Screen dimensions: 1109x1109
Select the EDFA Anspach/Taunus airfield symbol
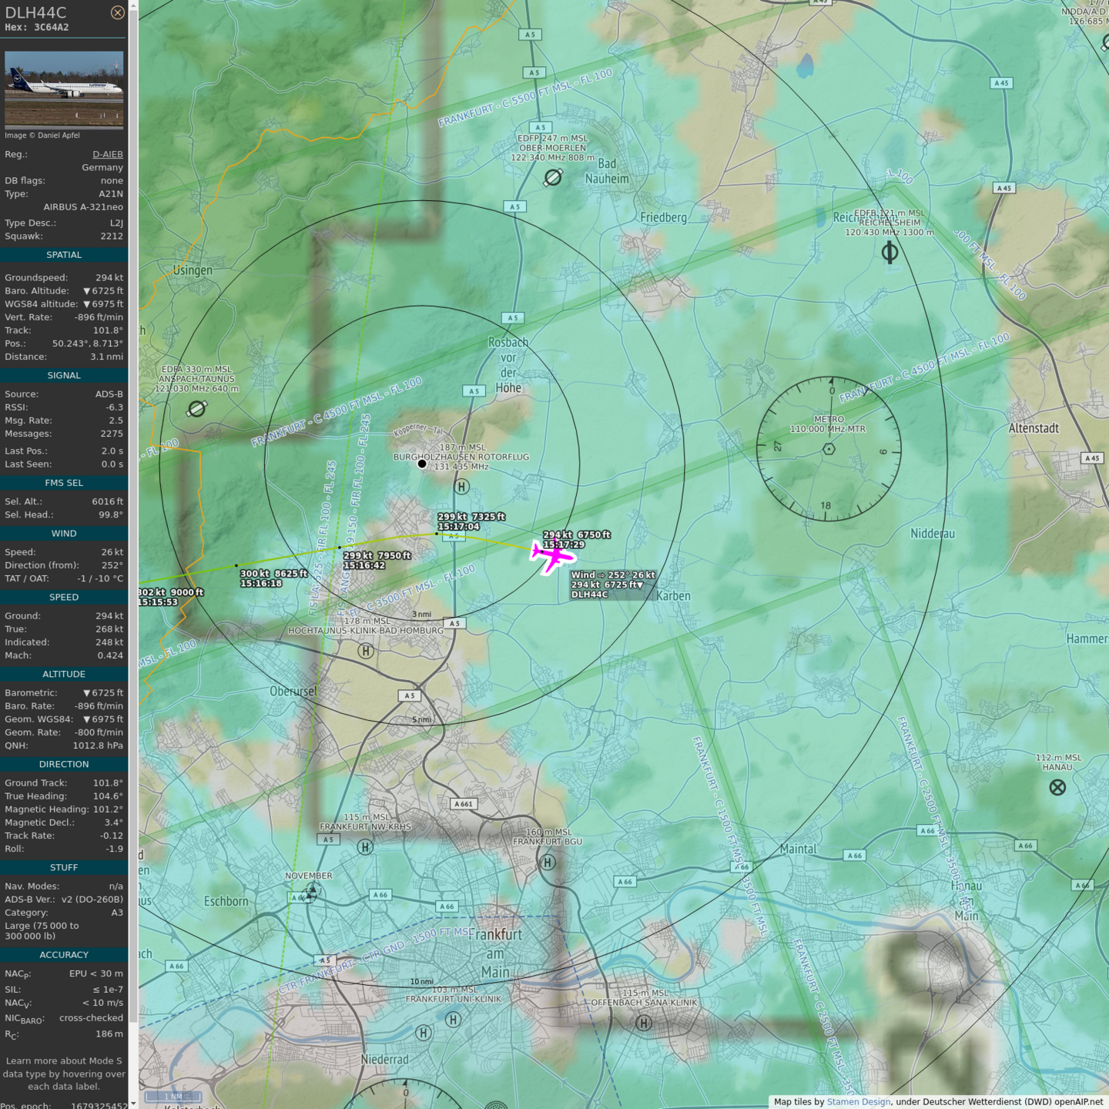tap(197, 408)
